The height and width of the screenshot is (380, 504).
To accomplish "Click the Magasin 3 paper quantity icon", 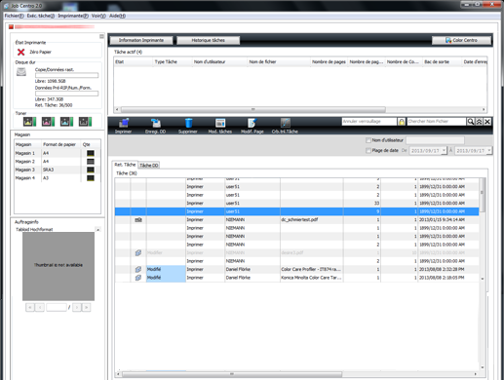I will [x=91, y=170].
